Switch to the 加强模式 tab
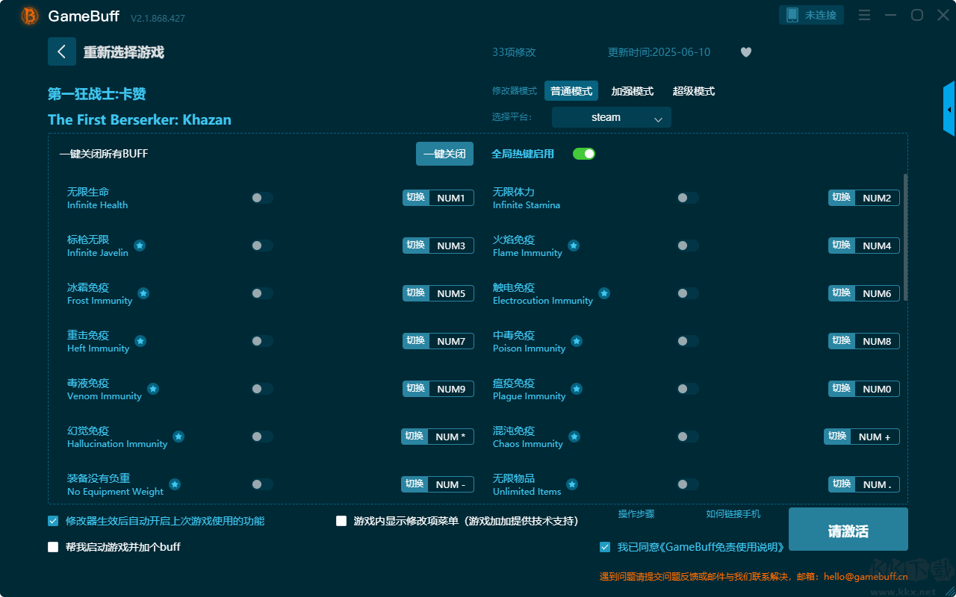Viewport: 956px width, 597px height. click(633, 91)
